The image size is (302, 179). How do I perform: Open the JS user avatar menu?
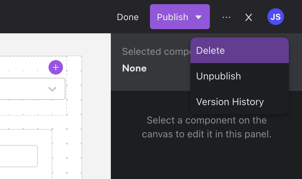(276, 17)
